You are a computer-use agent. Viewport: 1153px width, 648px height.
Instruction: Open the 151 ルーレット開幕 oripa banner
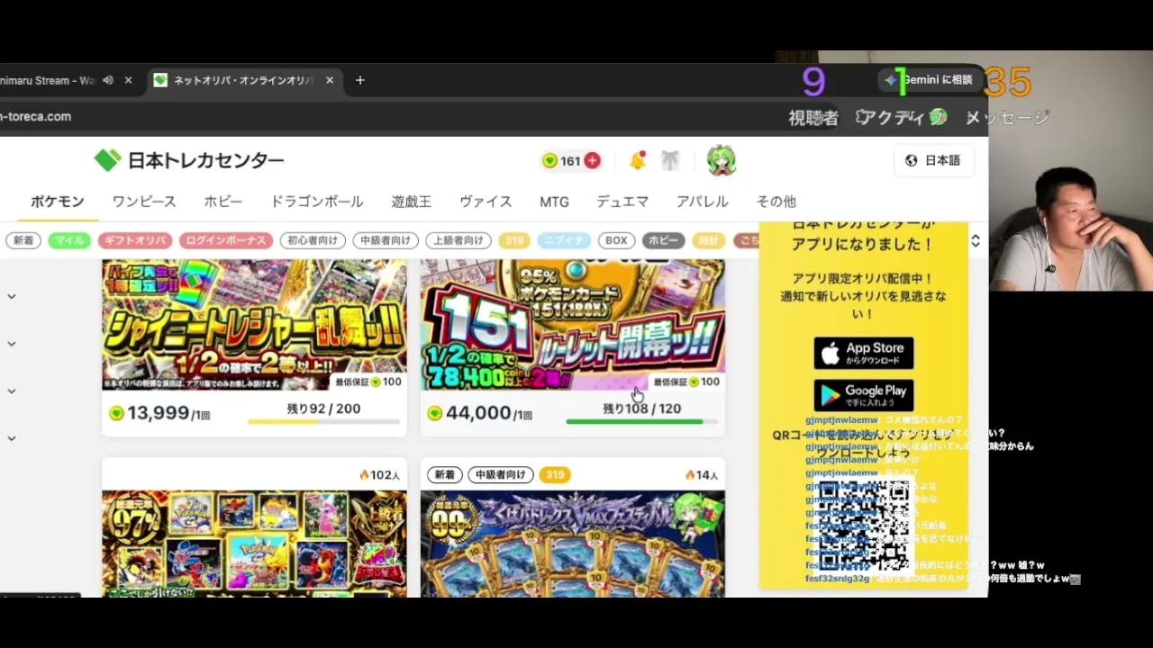tap(573, 325)
